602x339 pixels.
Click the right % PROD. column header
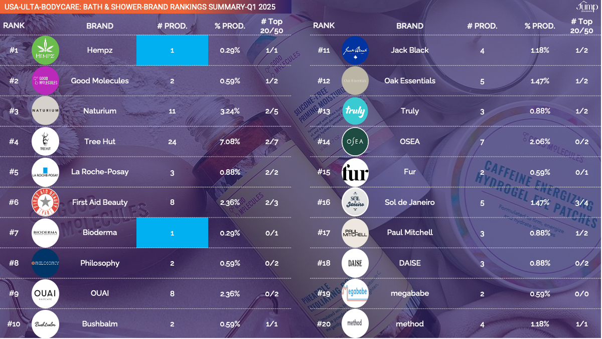(x=540, y=26)
